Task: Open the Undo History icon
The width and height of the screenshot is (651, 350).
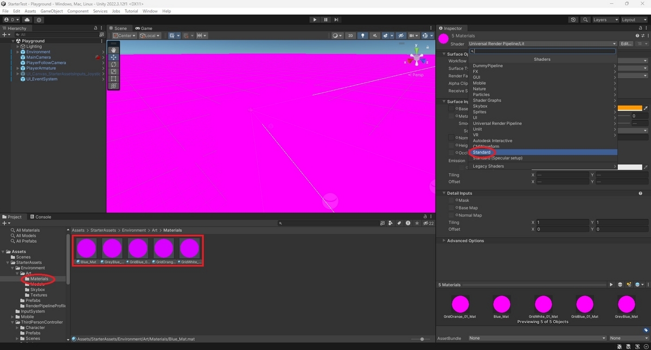Action: 574,20
